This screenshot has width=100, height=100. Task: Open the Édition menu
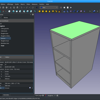point(3,4)
